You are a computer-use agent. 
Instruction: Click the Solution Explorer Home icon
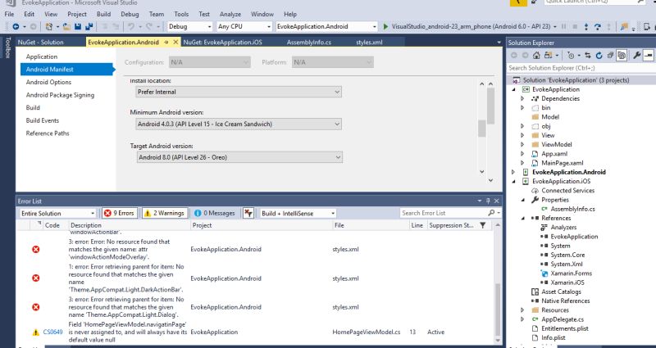(536, 55)
